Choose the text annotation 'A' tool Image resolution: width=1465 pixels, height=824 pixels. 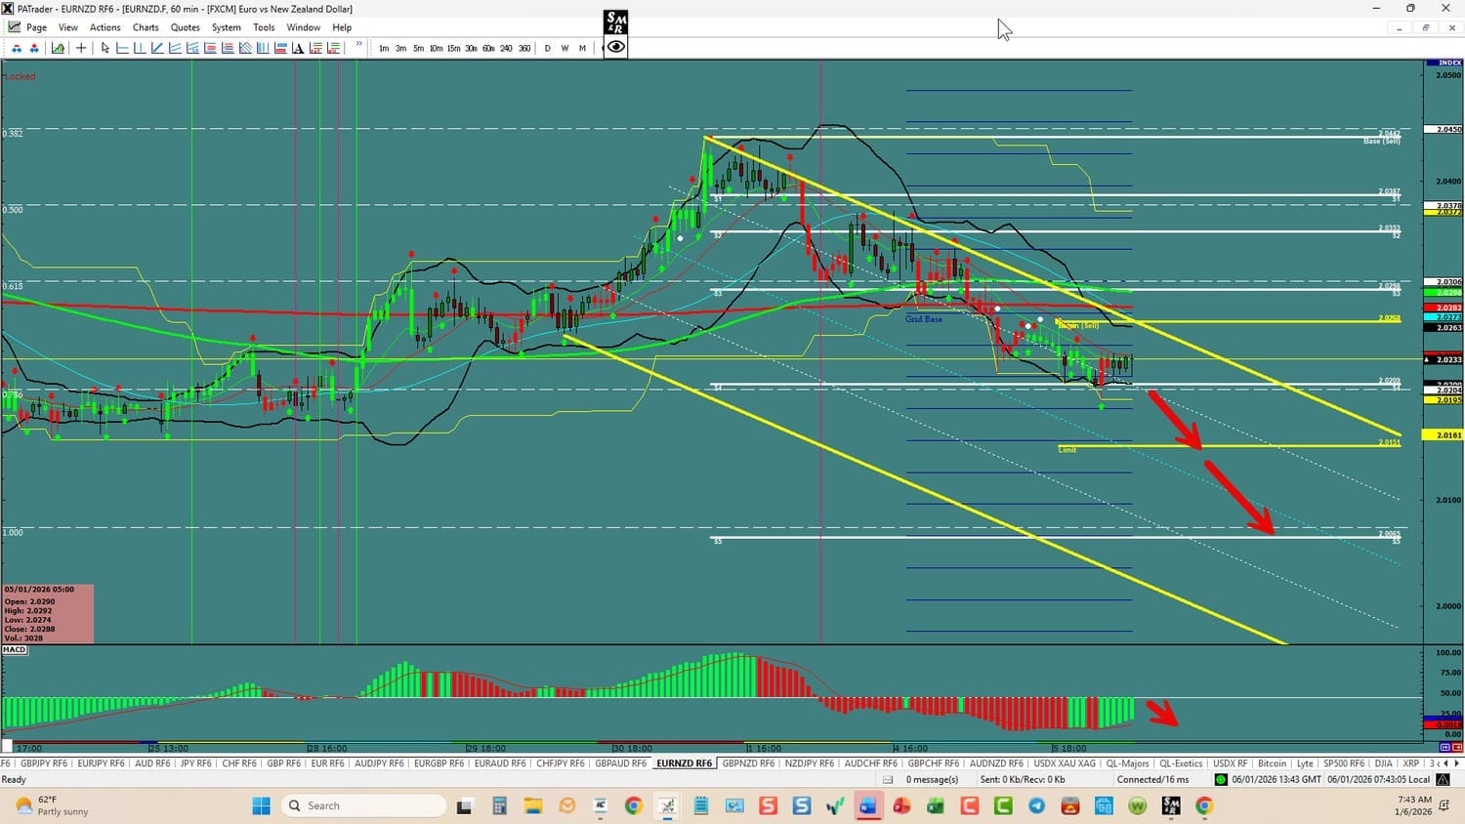(x=298, y=48)
